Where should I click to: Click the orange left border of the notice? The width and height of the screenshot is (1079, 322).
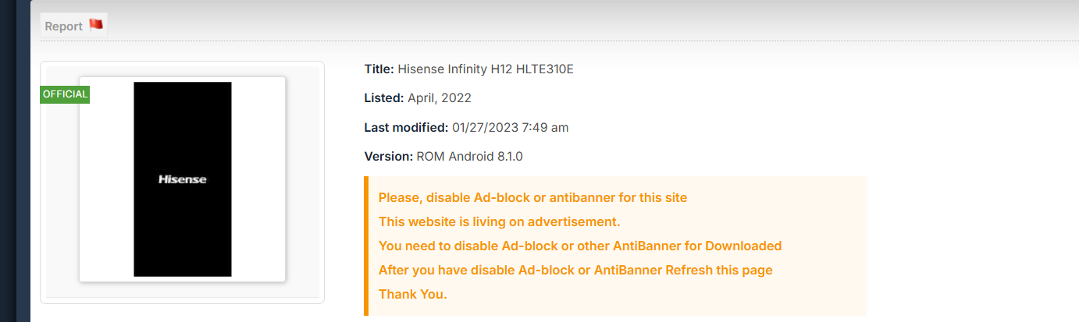[365, 246]
